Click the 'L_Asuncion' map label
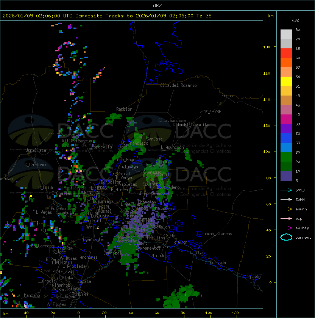The image size is (315, 318). coord(172,147)
